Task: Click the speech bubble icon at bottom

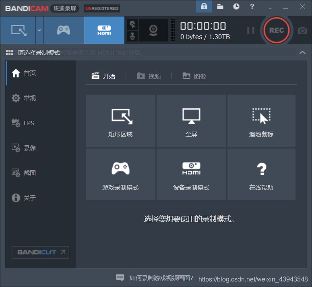Action: [x=120, y=277]
